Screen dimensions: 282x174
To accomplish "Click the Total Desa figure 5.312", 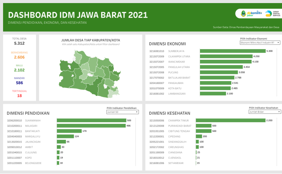I will click(19, 44).
